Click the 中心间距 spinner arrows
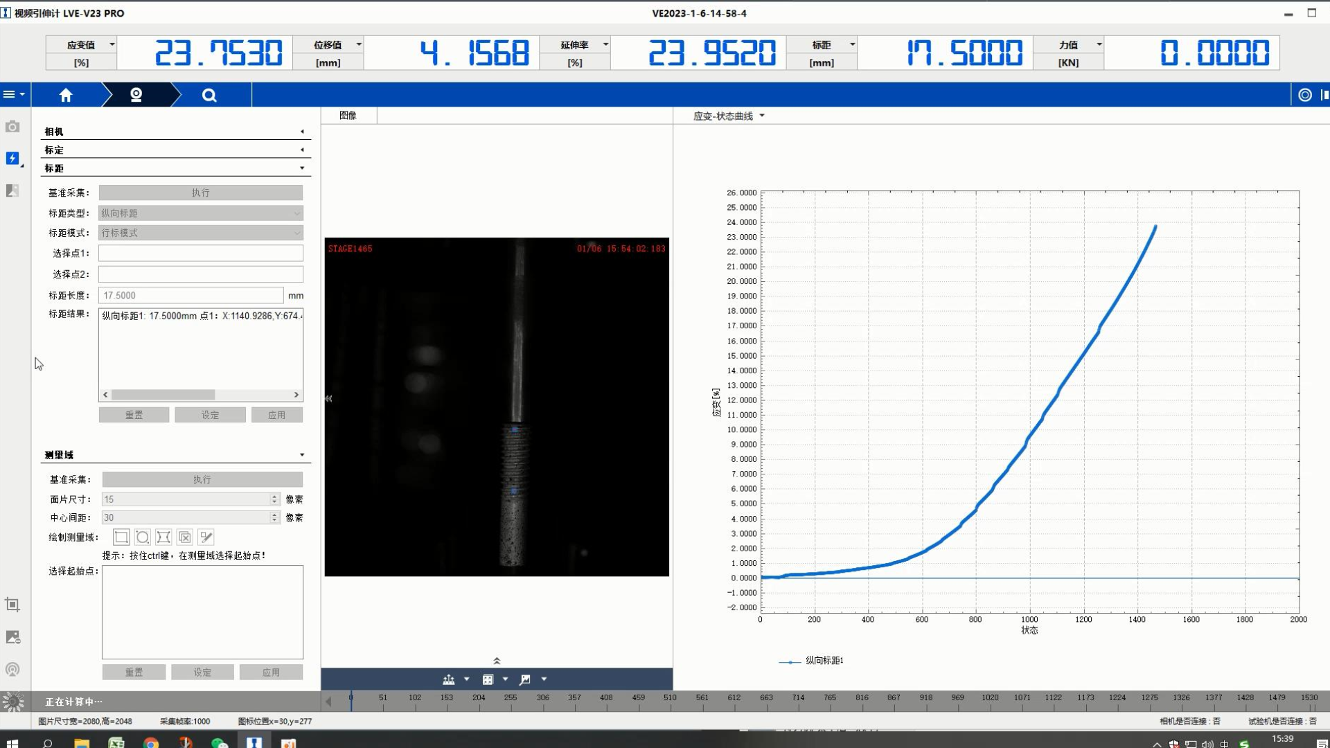 pos(274,518)
